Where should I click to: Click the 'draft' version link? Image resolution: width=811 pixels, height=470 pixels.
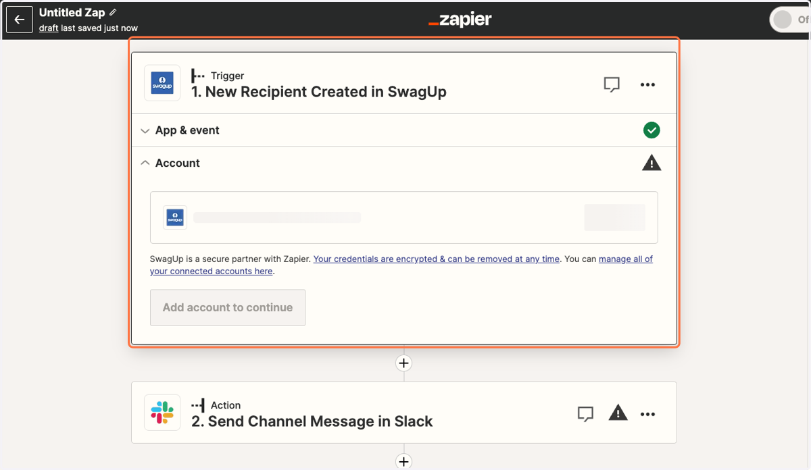coord(48,28)
